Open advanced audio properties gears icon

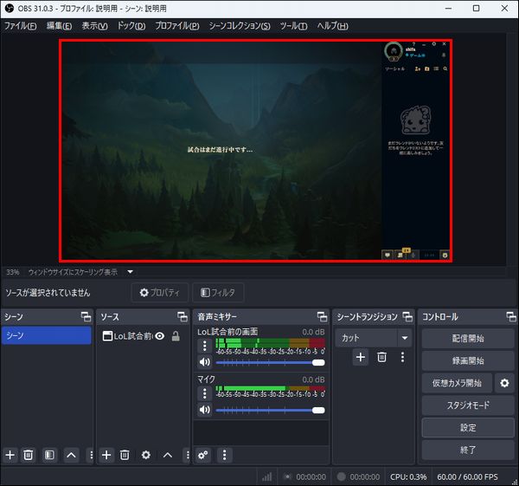pyautogui.click(x=203, y=455)
